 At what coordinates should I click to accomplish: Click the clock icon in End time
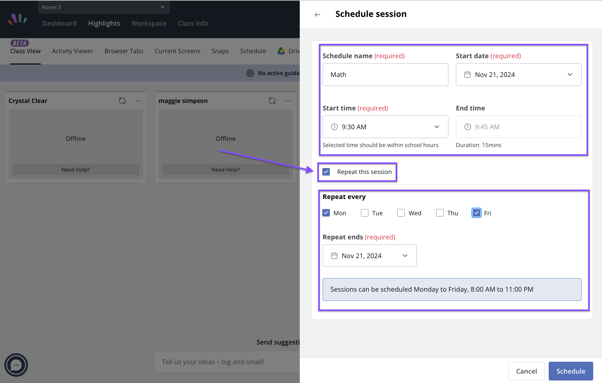point(467,127)
